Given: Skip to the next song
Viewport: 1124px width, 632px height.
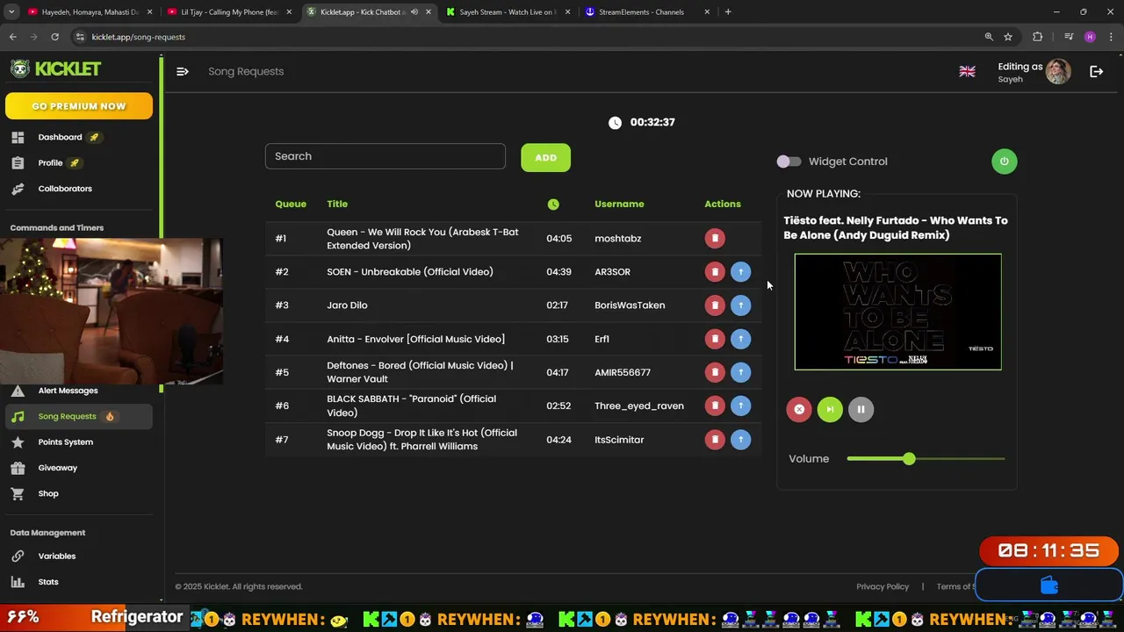Looking at the screenshot, I should click(x=830, y=409).
